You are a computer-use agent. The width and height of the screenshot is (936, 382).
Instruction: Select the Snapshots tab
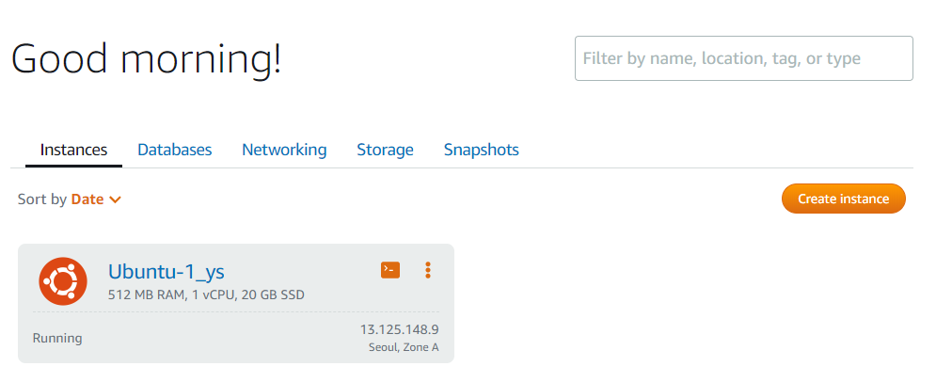[x=481, y=150]
